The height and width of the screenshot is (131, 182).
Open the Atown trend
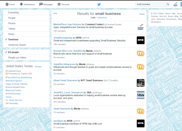tap(8, 97)
